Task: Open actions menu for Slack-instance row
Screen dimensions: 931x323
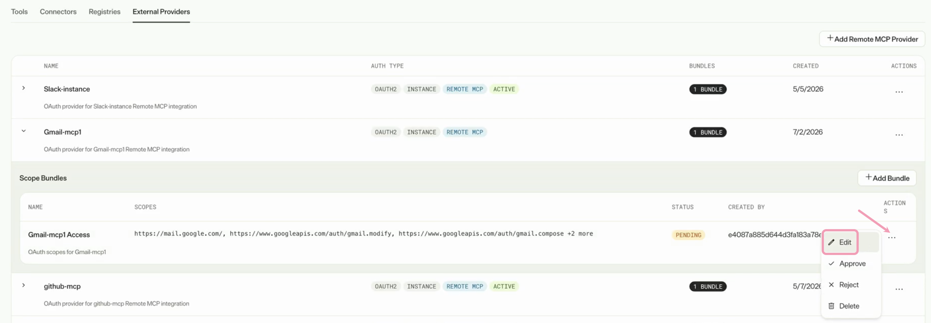Action: click(x=899, y=91)
